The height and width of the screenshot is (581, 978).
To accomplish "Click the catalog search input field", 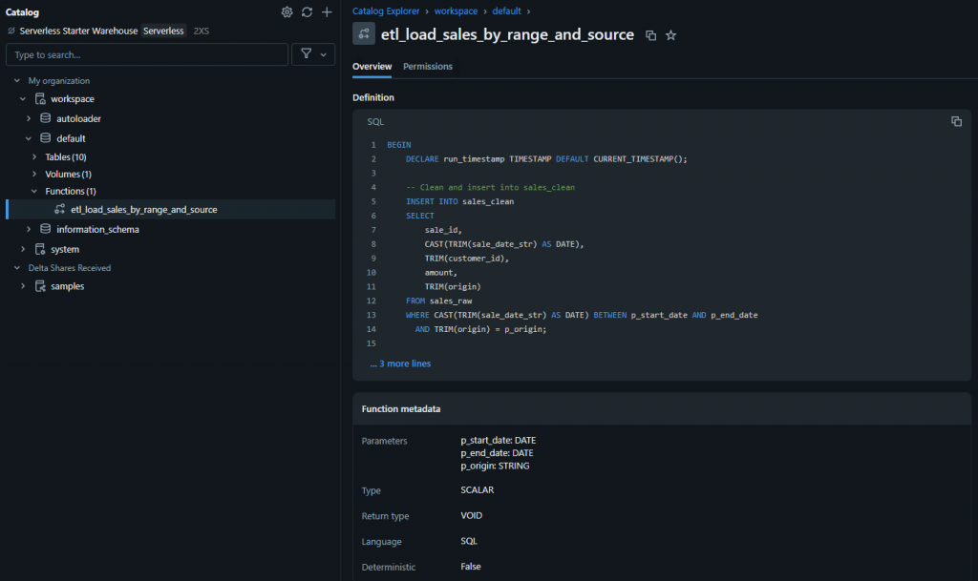I will (x=147, y=55).
